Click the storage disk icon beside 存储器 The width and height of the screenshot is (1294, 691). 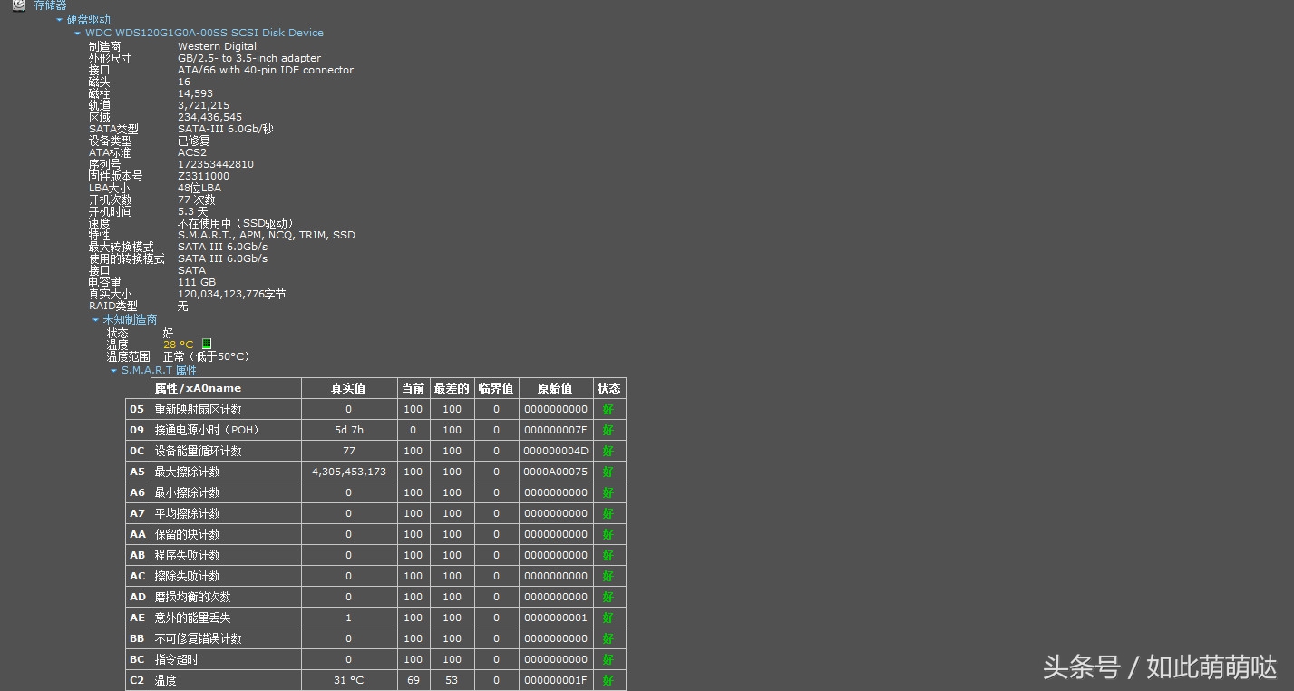click(x=19, y=5)
